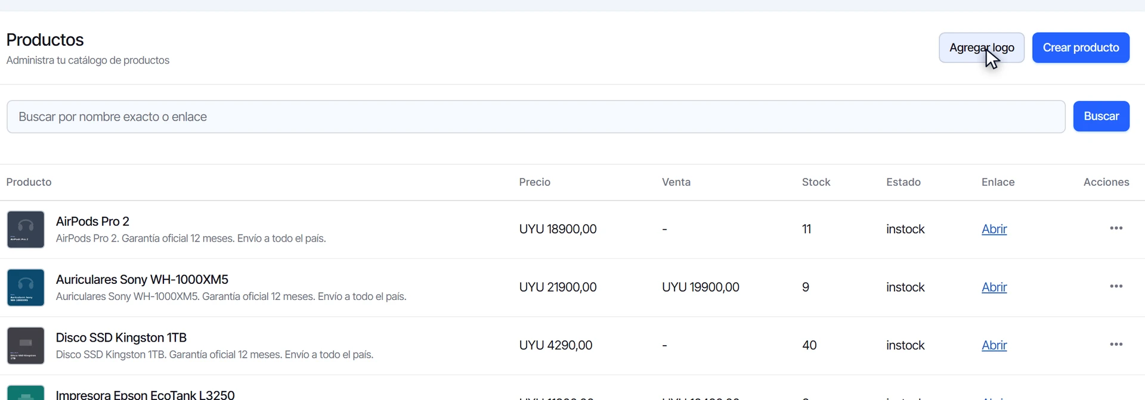
Task: Click the sale price UYU 19900,00
Action: (700, 287)
